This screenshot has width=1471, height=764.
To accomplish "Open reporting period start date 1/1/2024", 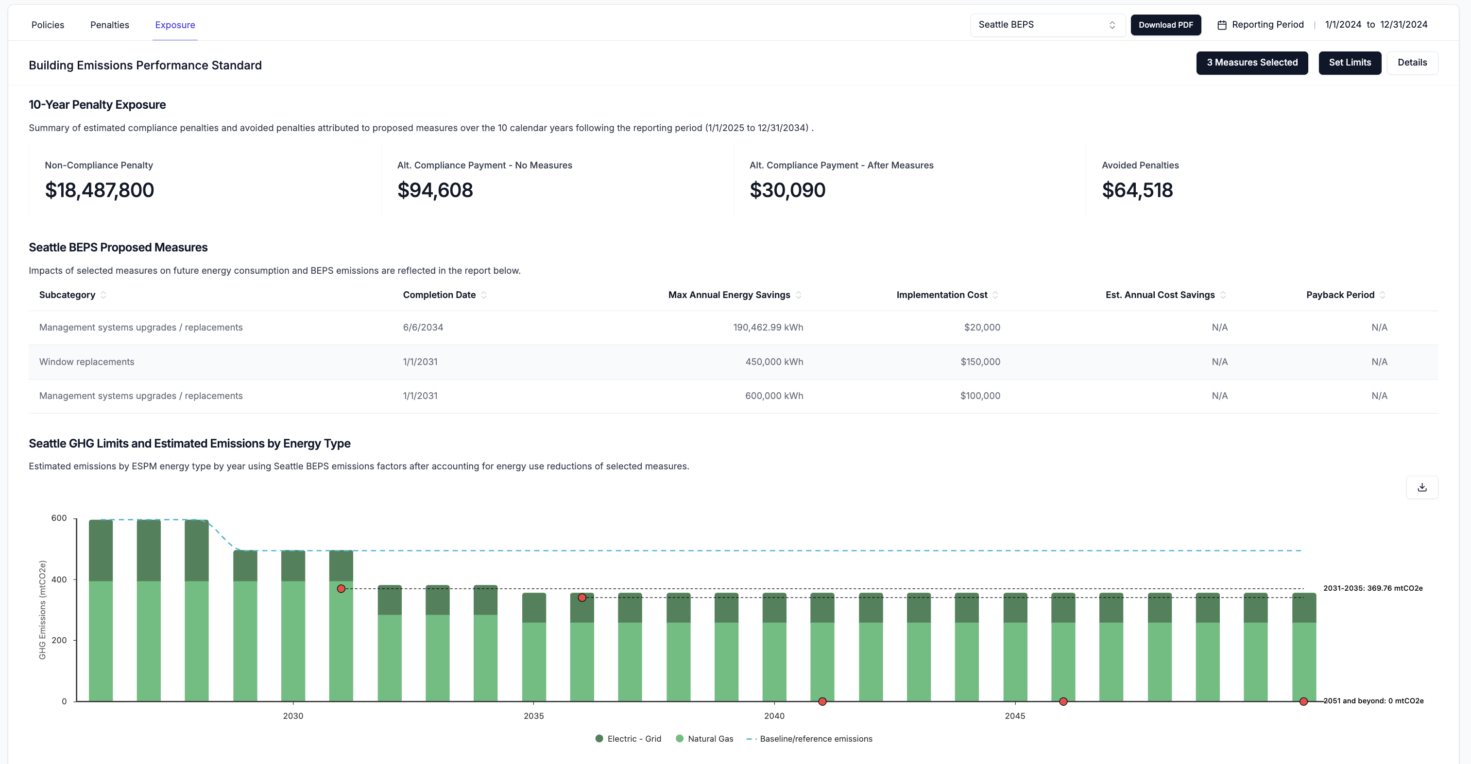I will pos(1343,25).
